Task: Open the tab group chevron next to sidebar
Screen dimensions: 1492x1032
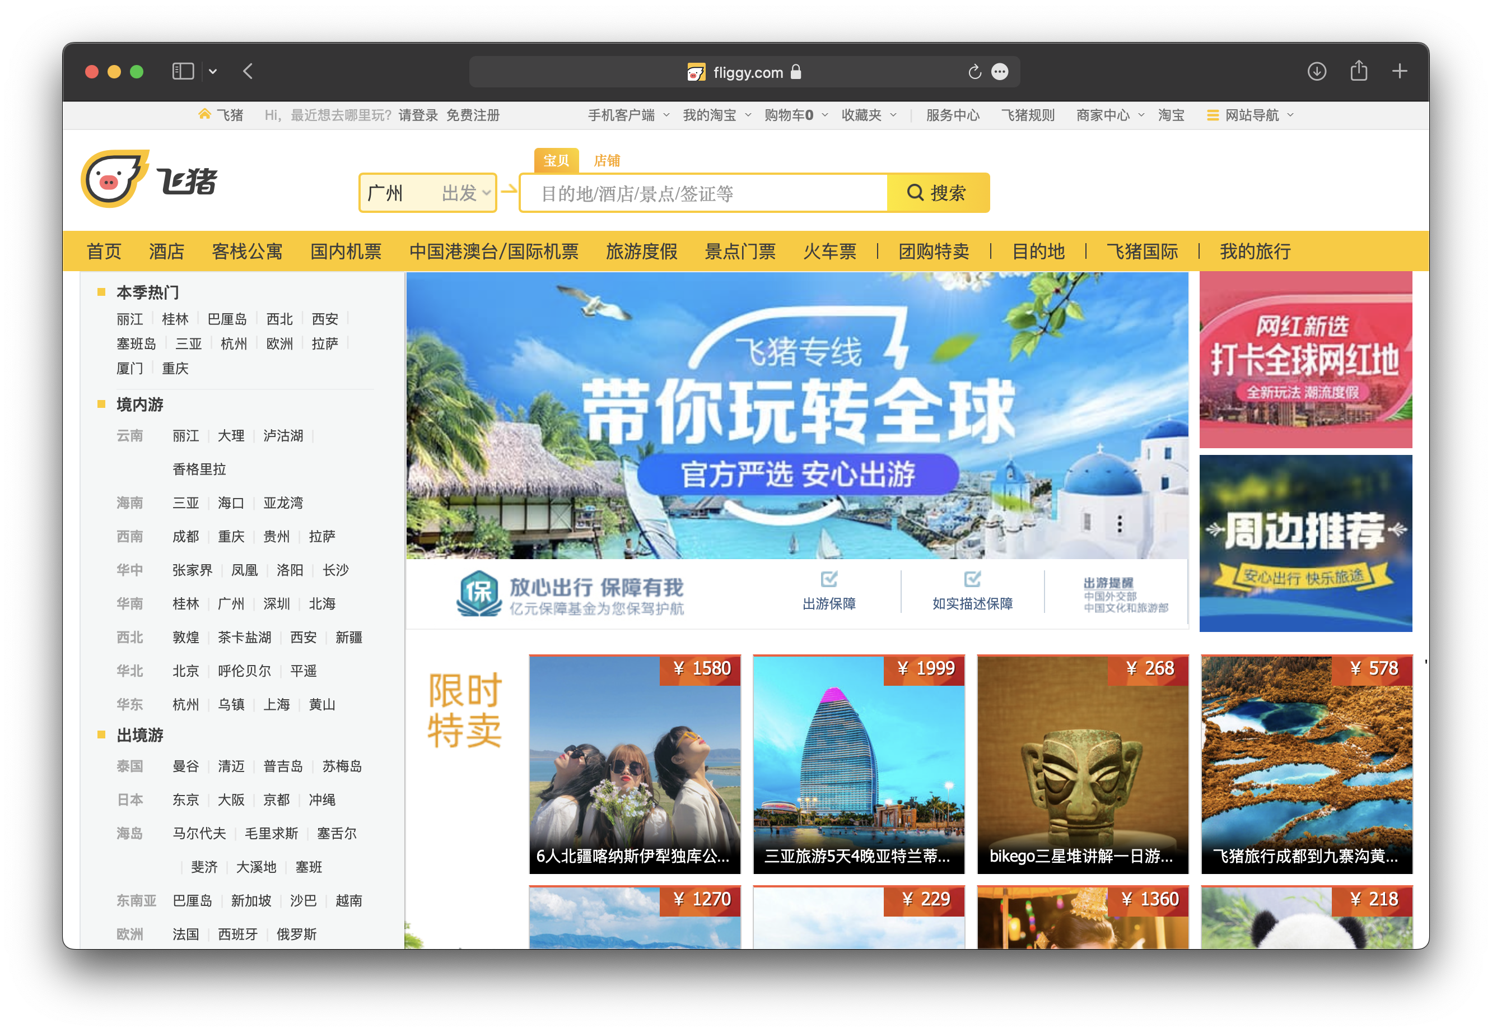Action: point(213,72)
